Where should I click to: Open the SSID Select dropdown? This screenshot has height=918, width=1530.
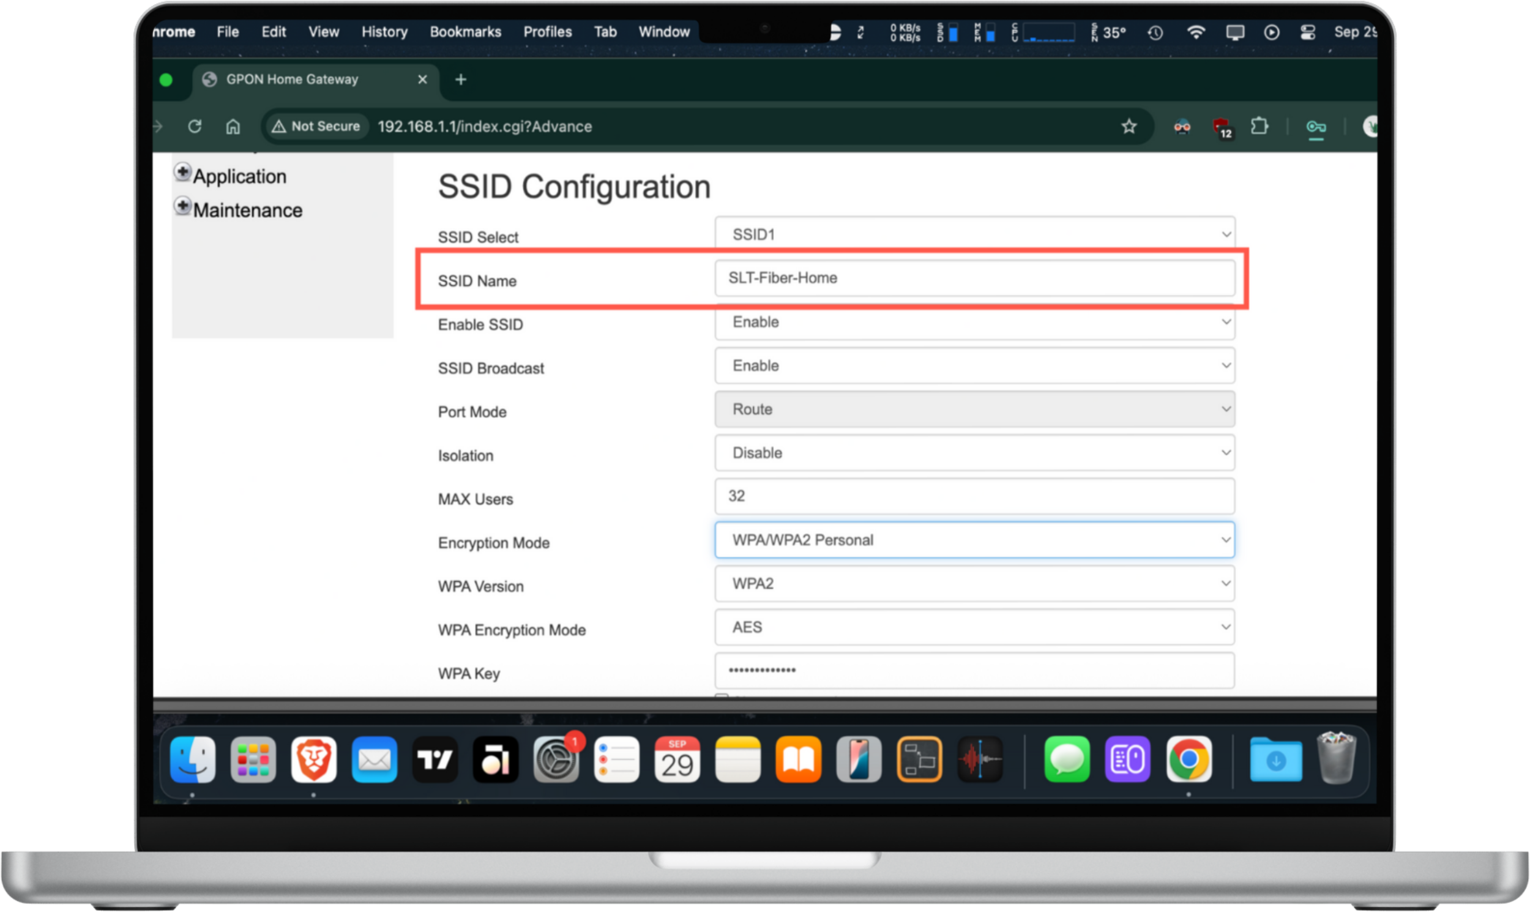pyautogui.click(x=975, y=234)
